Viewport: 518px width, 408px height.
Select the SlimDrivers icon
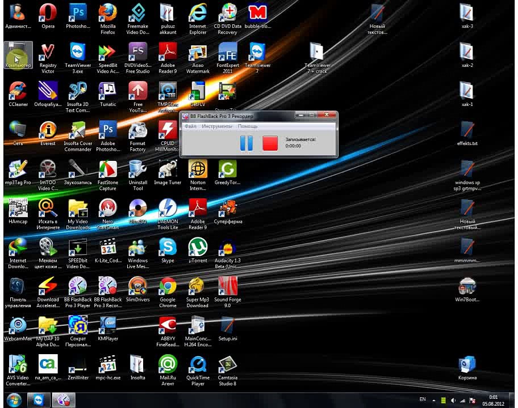pos(138,290)
